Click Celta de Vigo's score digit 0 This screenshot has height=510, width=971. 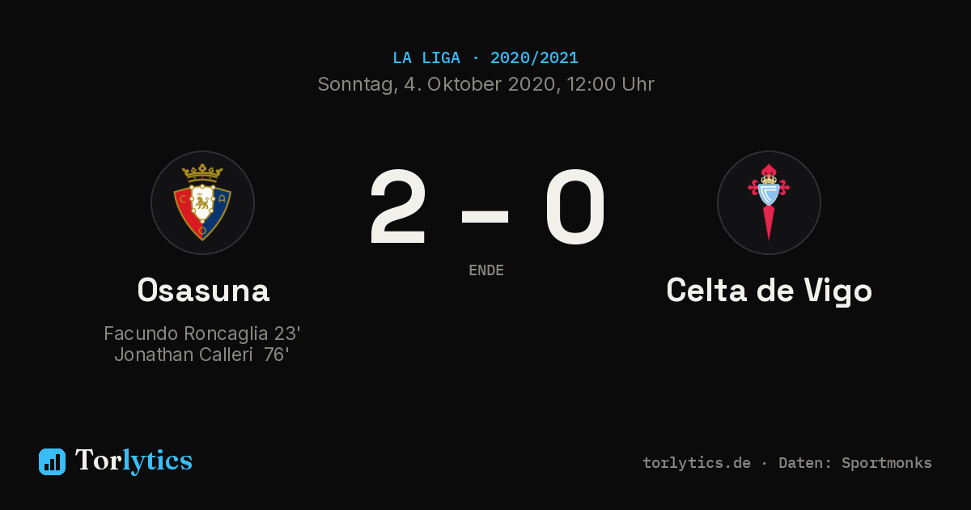click(575, 207)
